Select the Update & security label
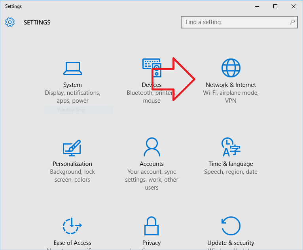The image size is (303, 250). pyautogui.click(x=231, y=242)
